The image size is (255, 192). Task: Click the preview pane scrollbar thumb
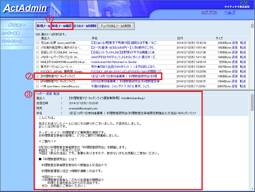(x=252, y=103)
